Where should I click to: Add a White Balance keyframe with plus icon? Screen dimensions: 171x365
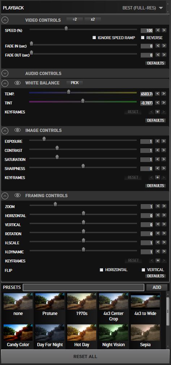(x=158, y=112)
